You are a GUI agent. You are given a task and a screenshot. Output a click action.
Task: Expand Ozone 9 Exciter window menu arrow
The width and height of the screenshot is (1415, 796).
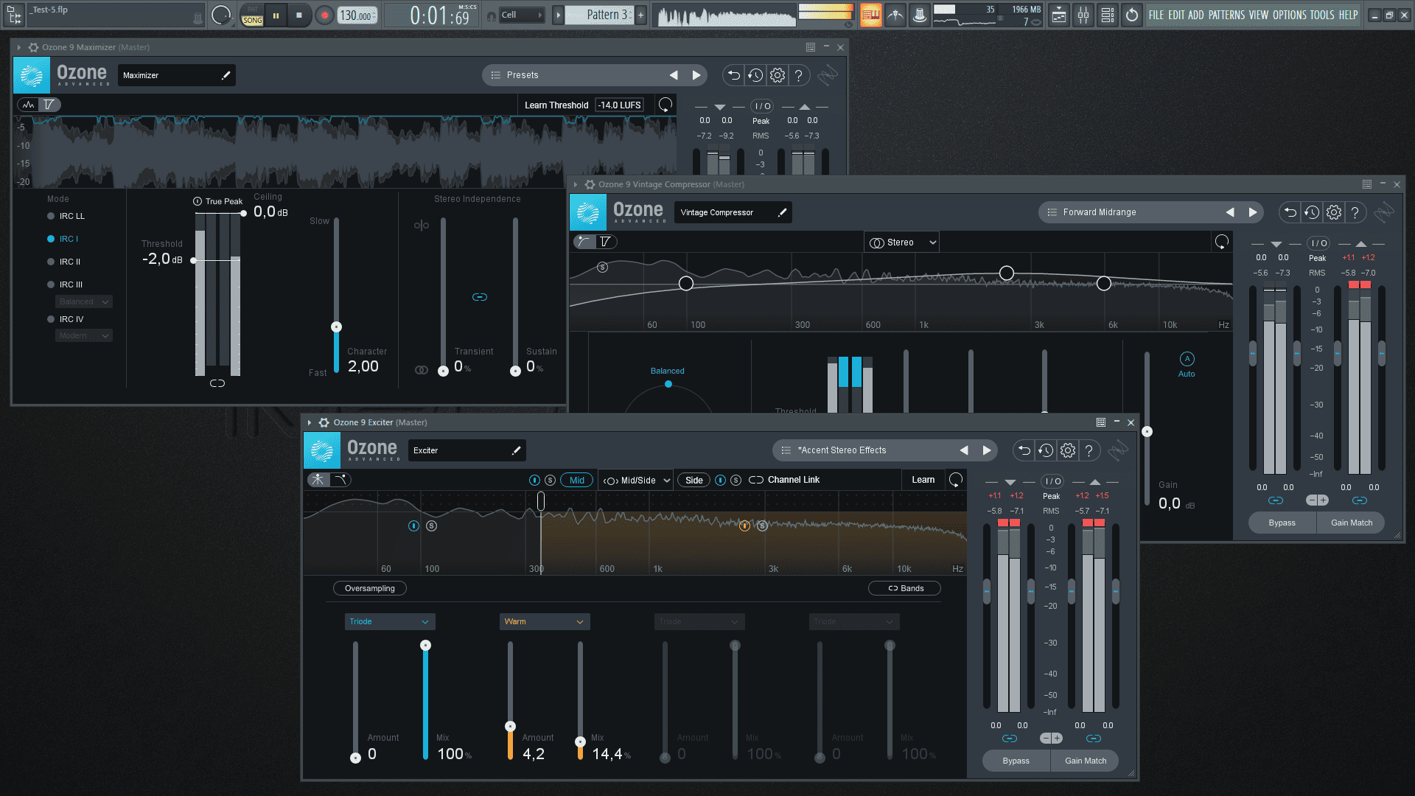pos(310,422)
